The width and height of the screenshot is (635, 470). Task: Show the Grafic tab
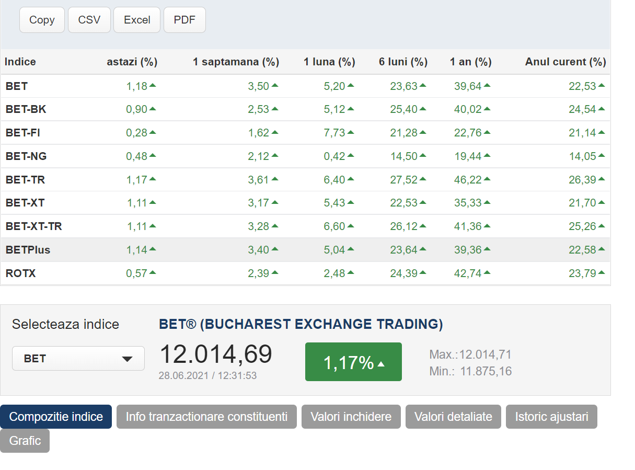point(25,441)
